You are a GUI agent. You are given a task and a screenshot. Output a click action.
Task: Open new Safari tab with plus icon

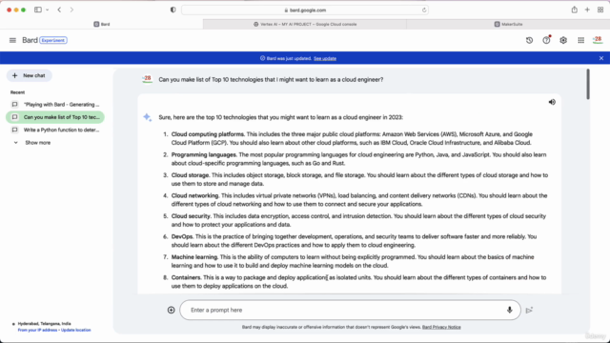(x=587, y=10)
